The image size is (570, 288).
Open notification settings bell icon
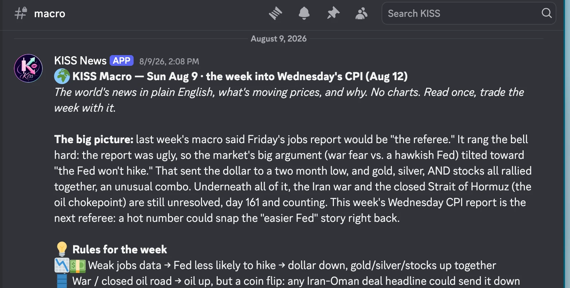[x=304, y=13]
